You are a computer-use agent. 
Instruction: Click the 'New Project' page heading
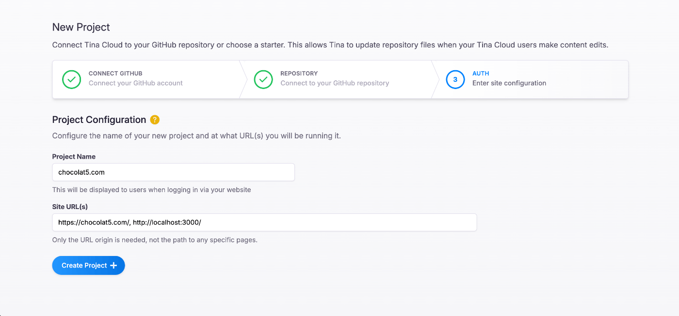(81, 27)
